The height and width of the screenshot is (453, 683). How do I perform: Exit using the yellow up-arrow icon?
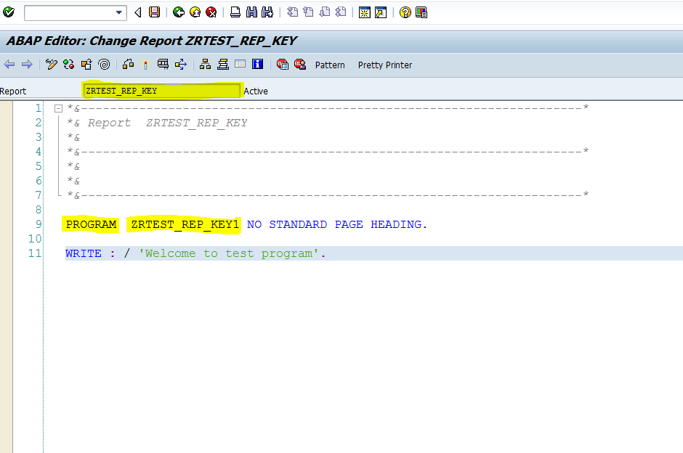coord(195,12)
